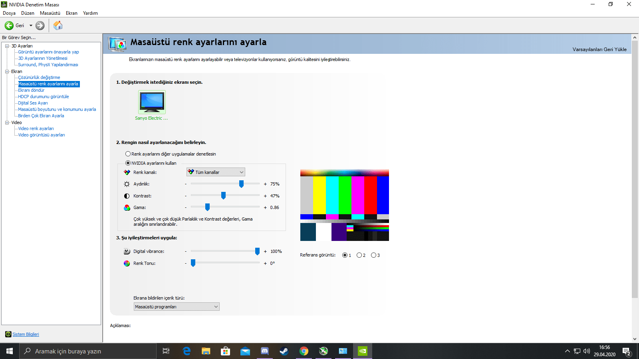Open Steam from taskbar

tap(284, 351)
